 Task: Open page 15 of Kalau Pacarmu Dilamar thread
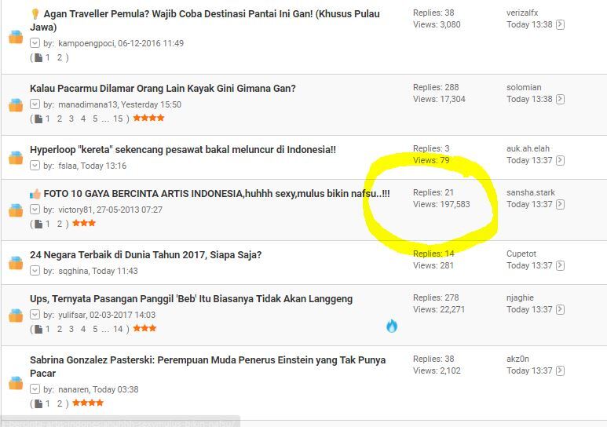118,119
